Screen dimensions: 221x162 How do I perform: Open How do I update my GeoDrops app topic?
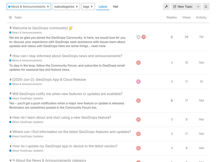(x=65, y=146)
